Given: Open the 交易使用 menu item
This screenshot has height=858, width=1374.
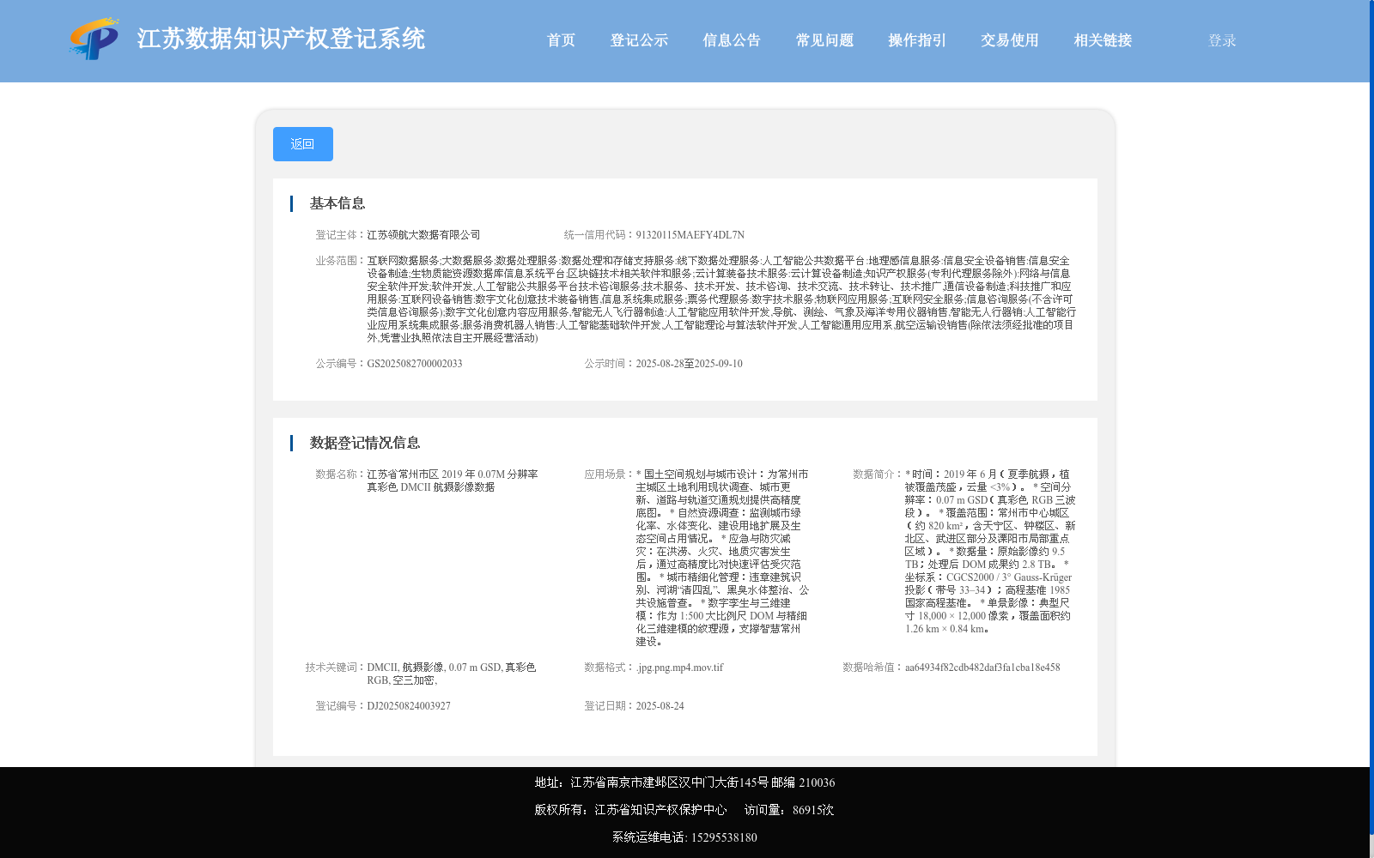Looking at the screenshot, I should point(1010,40).
